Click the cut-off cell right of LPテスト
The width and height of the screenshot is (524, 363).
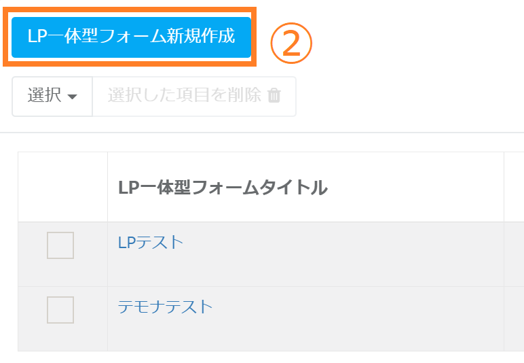pos(514,254)
